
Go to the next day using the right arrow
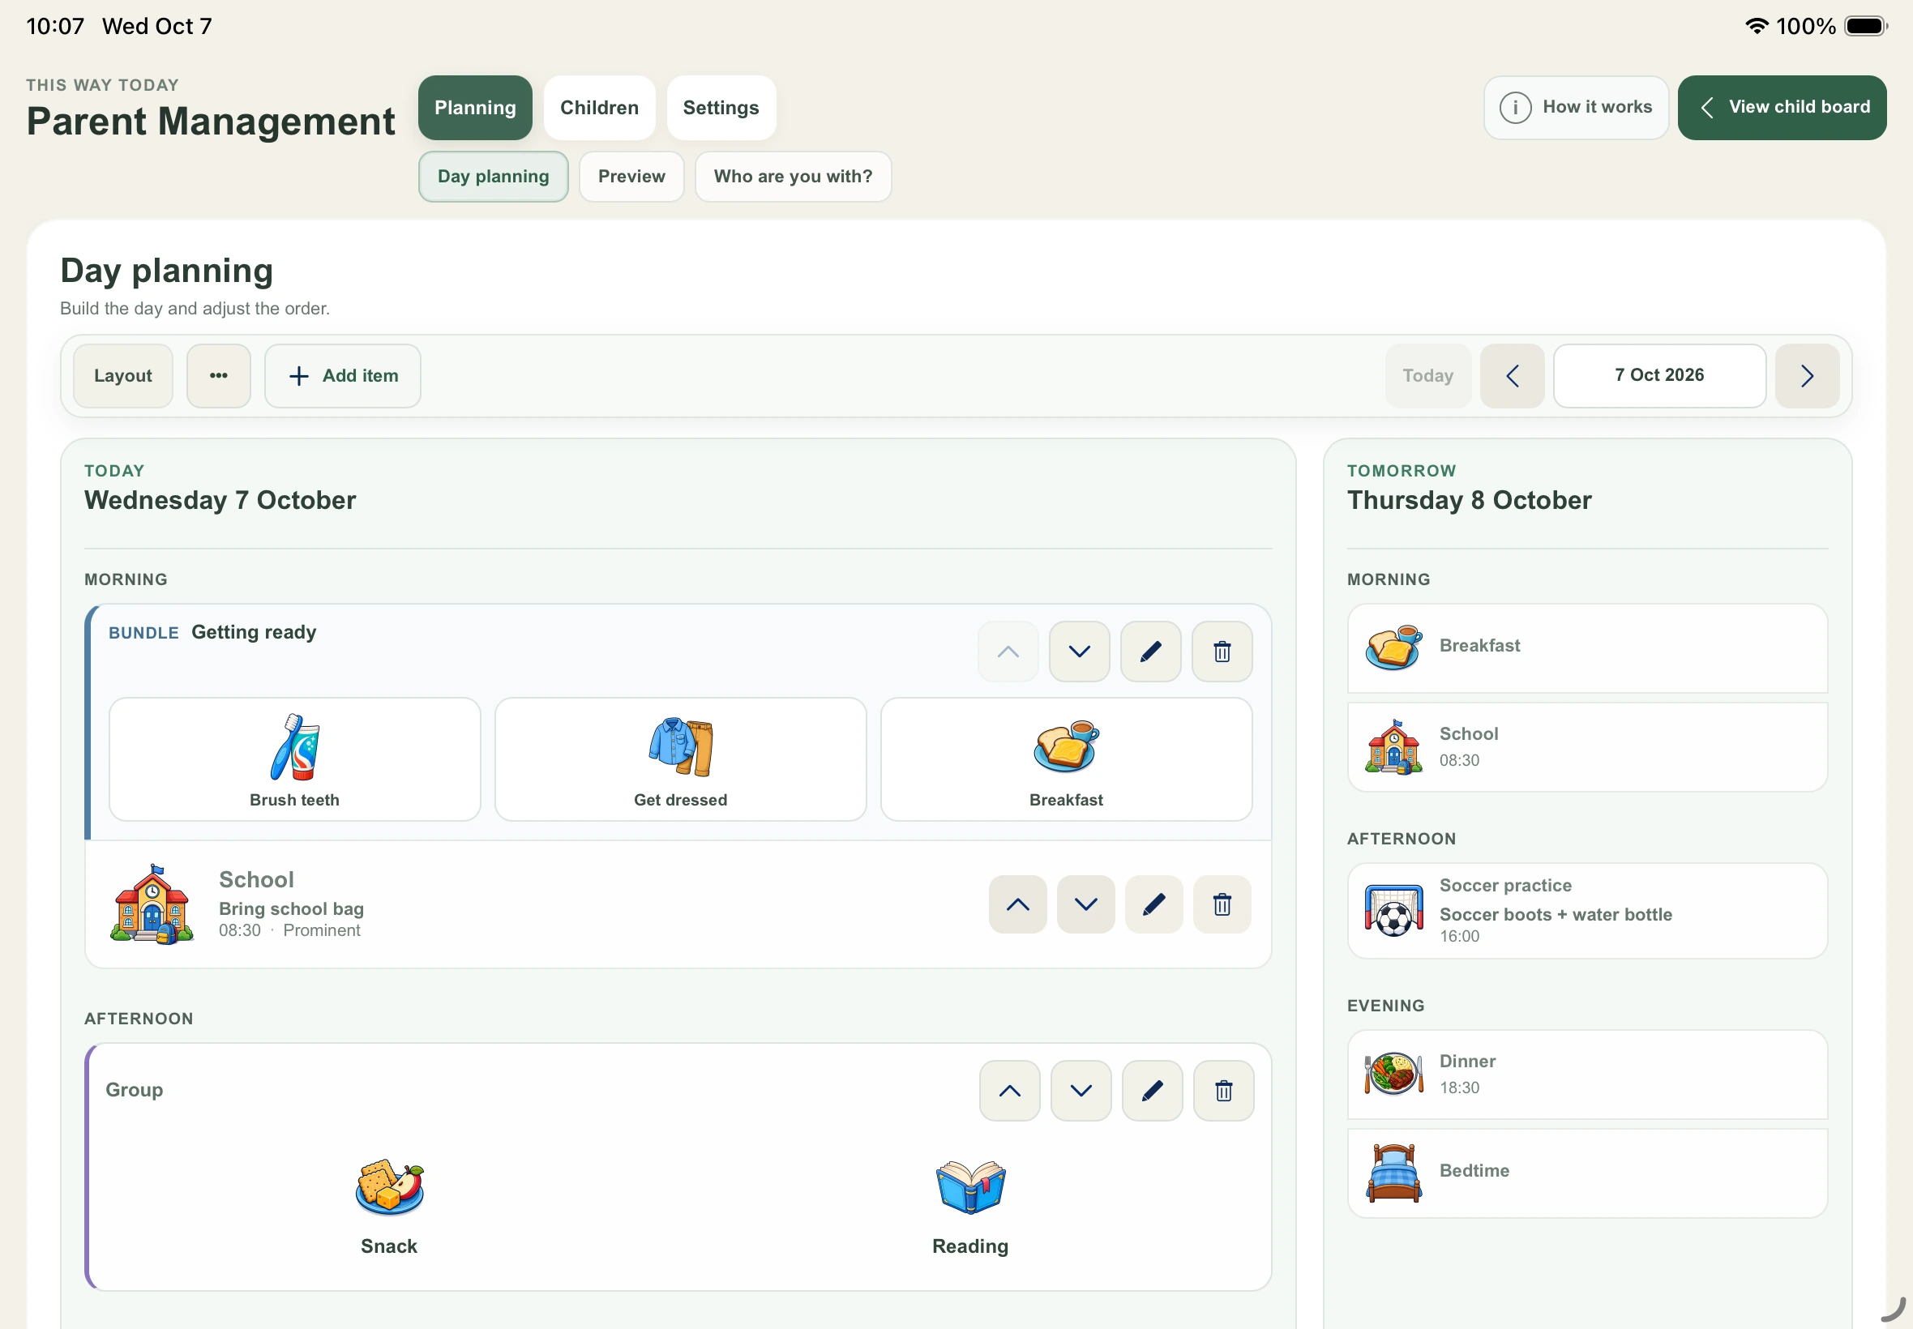point(1808,376)
